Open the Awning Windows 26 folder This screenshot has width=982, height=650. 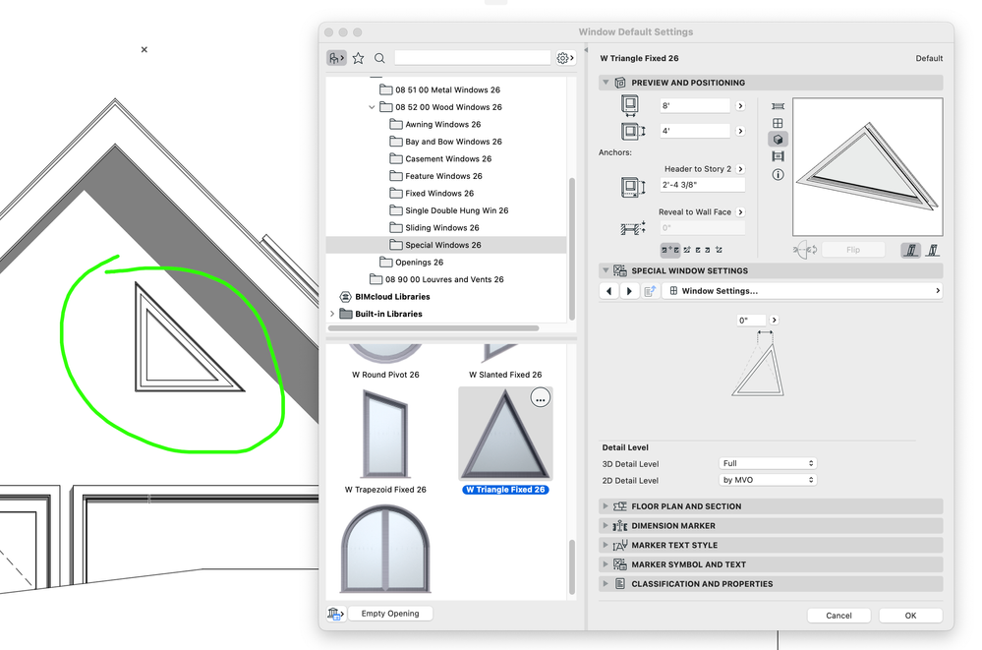click(x=442, y=124)
